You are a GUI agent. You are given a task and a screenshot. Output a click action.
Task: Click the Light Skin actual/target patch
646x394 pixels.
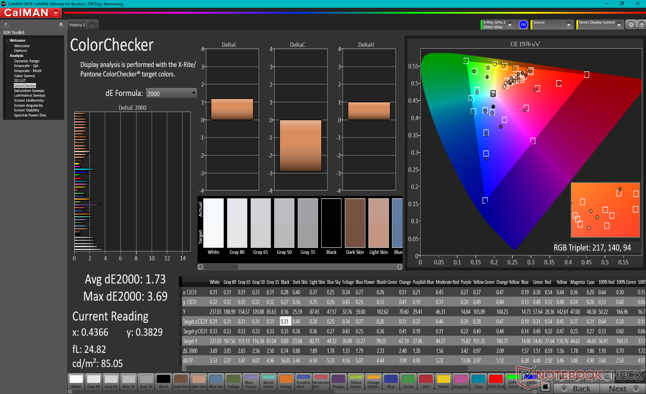[379, 223]
